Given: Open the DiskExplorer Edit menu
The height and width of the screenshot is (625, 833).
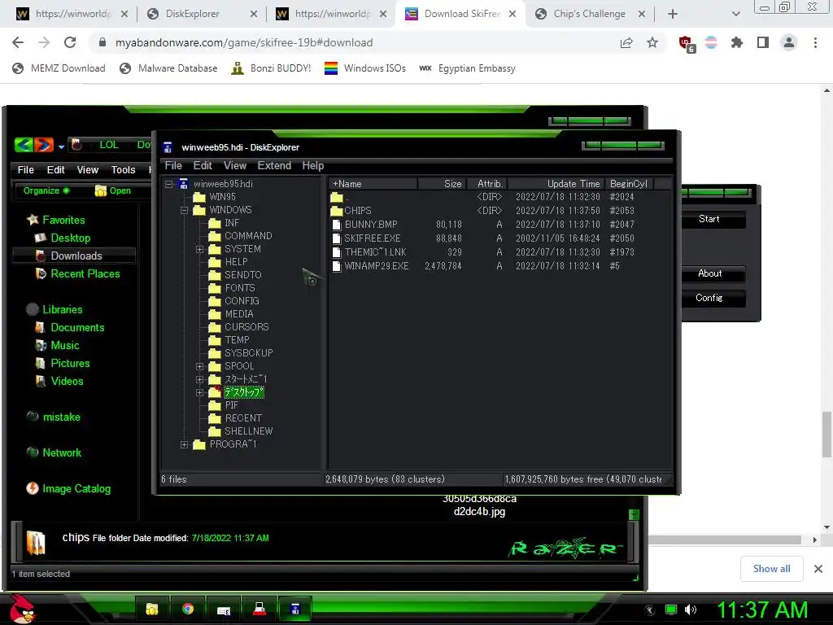Looking at the screenshot, I should click(x=203, y=166).
